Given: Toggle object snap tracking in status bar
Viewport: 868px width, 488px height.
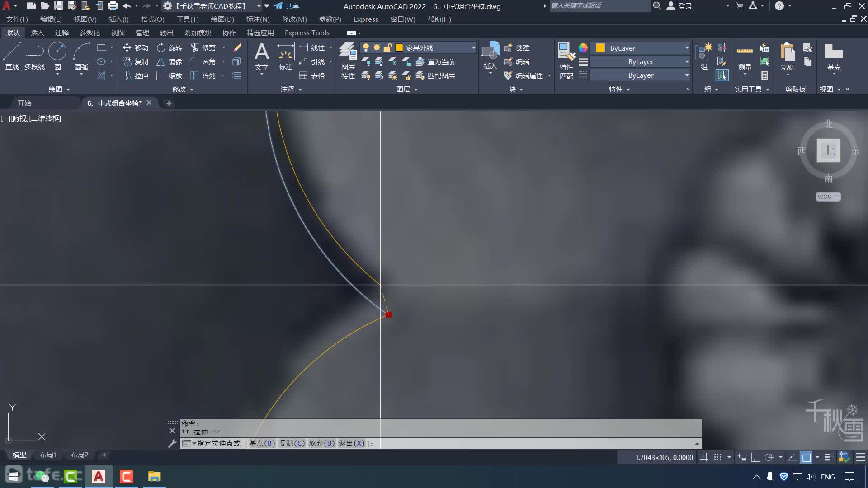Looking at the screenshot, I should pos(792,457).
